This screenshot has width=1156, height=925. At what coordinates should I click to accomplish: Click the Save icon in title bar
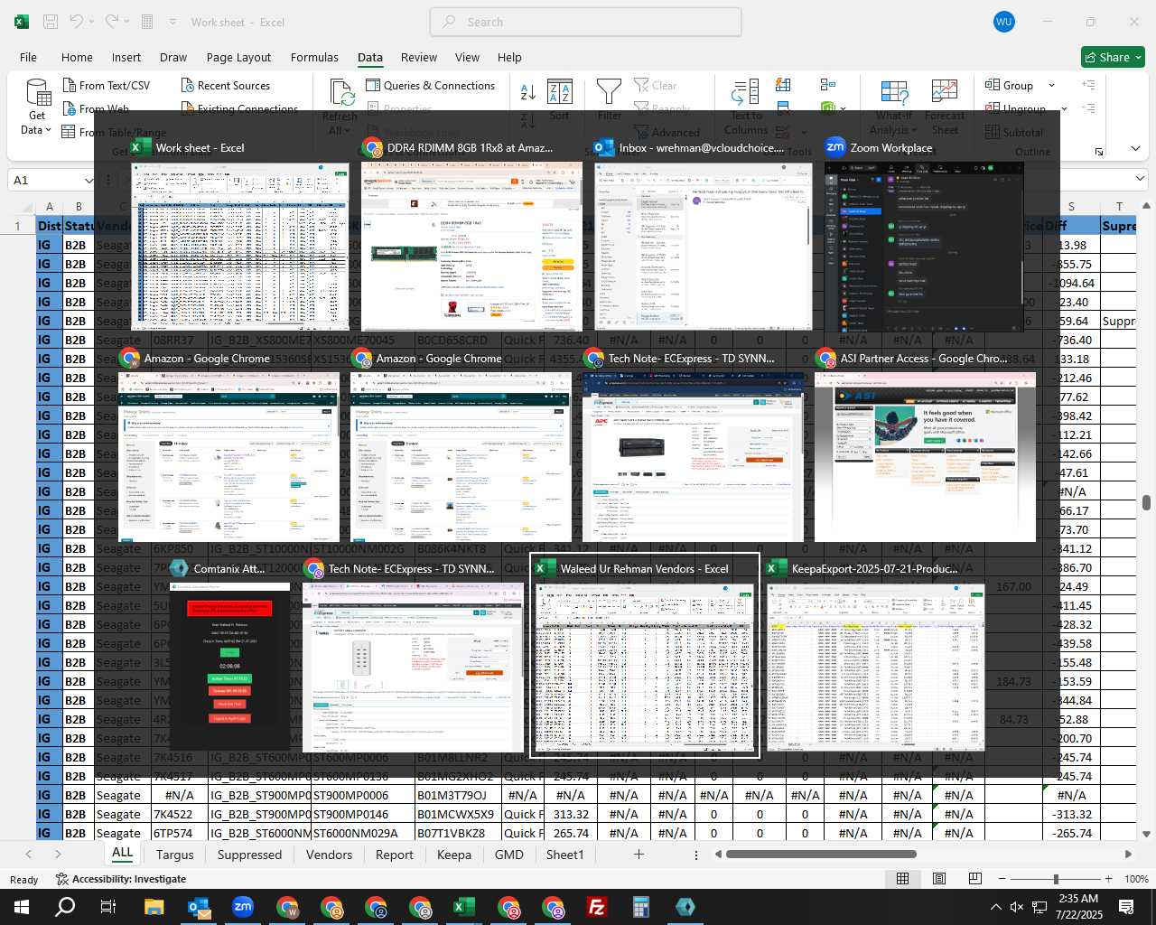pos(51,22)
